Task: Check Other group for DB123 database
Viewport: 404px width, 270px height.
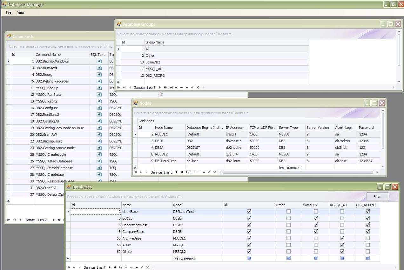Action: (288, 218)
